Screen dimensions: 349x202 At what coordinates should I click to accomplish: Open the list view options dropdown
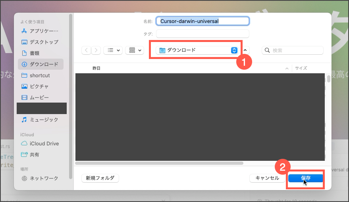(113, 50)
